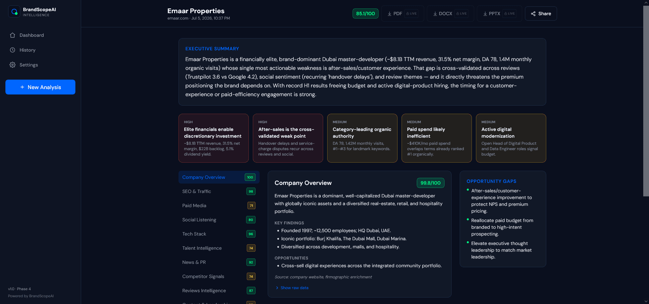Viewport: 649px width, 304px height.
Task: Click the BrandScopeAI logo icon
Action: 14,12
